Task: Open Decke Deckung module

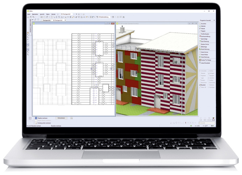Action: [205, 49]
